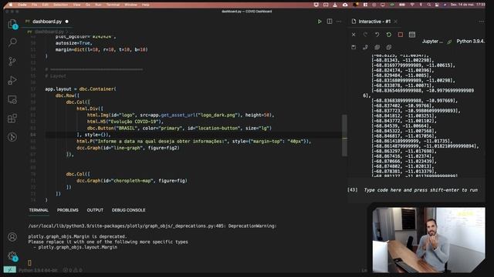This screenshot has height=277, width=494.
Task: Open the Run and Debug view
Action: [12, 80]
